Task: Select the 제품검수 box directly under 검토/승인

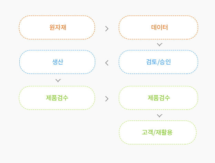Action: click(158, 98)
